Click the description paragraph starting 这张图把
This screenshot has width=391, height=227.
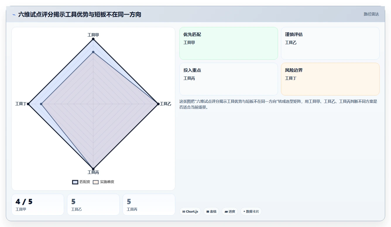pyautogui.click(x=278, y=104)
